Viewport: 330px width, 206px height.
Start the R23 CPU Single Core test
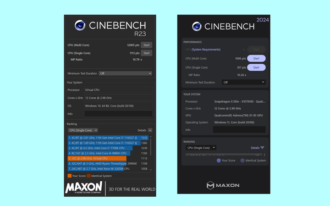coord(146,53)
